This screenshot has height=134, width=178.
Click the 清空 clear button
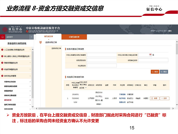coord(164,72)
